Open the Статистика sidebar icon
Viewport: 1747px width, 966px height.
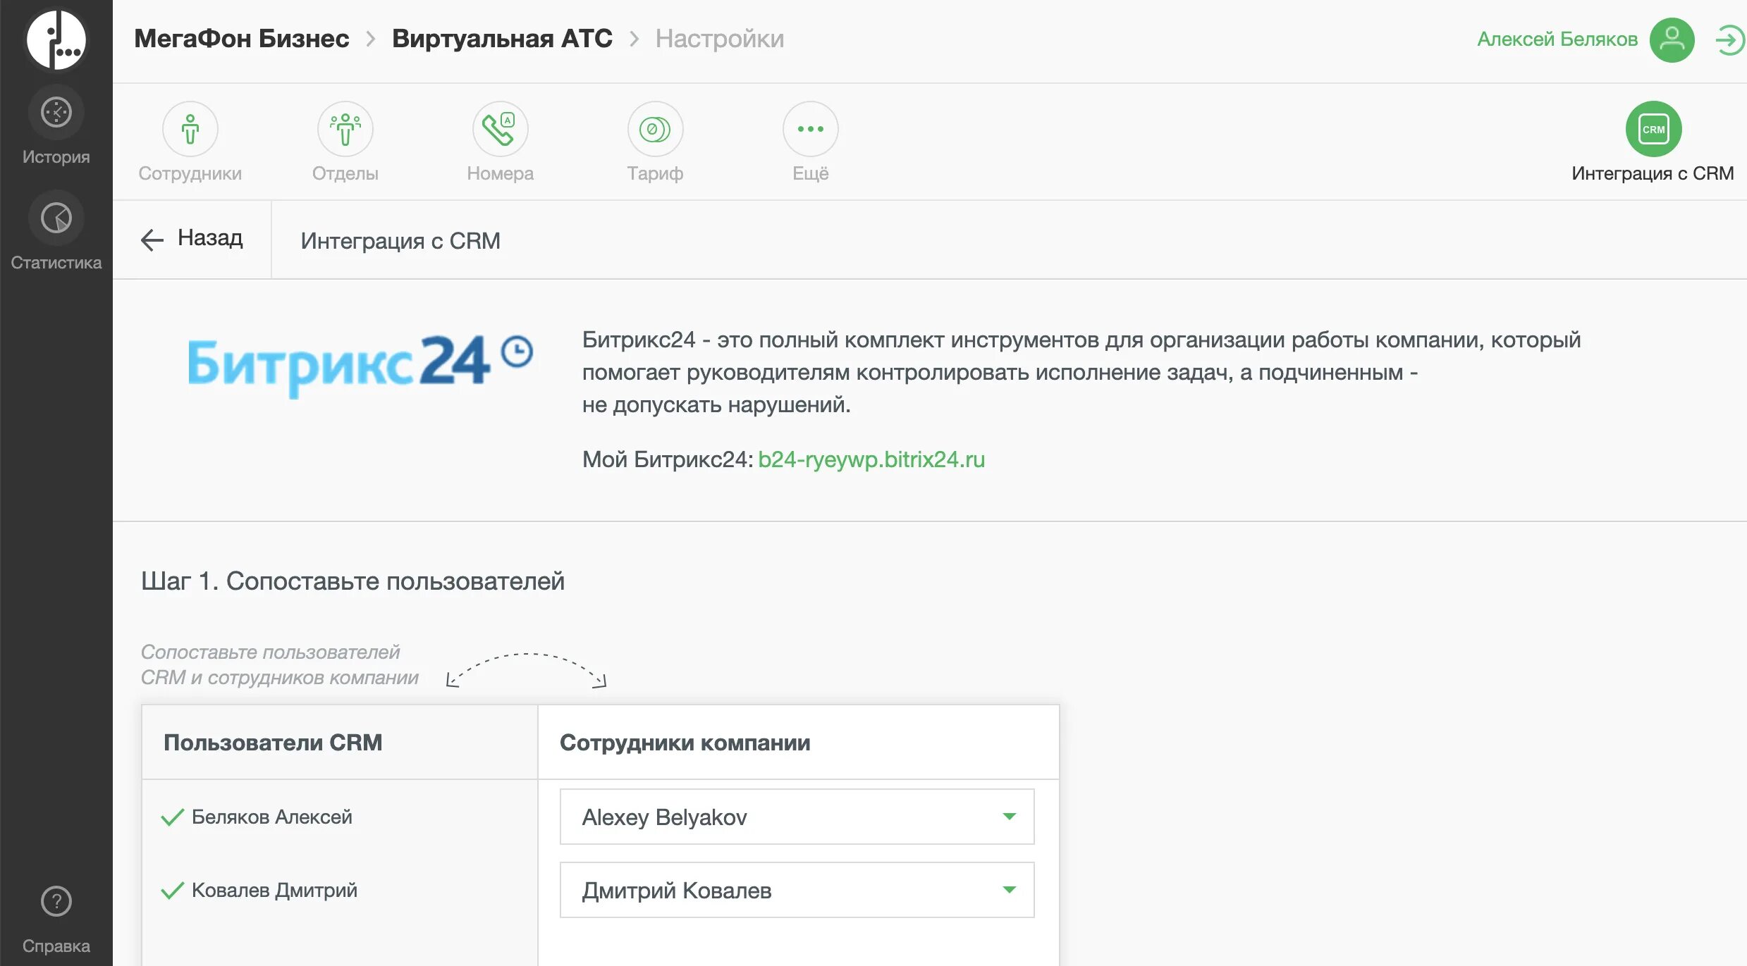[56, 218]
